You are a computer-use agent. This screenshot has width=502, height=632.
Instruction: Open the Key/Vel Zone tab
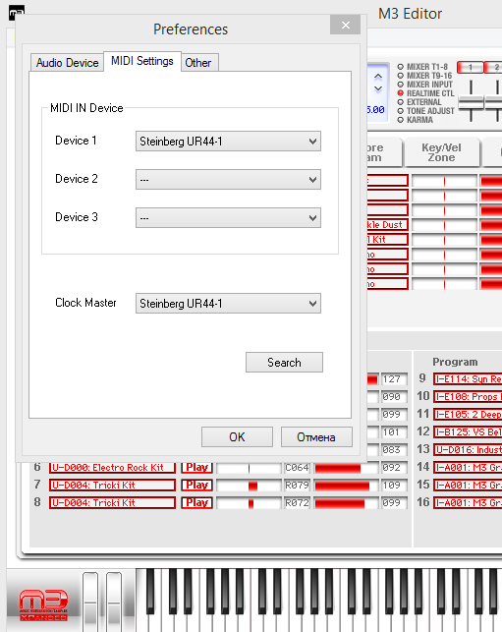(441, 152)
